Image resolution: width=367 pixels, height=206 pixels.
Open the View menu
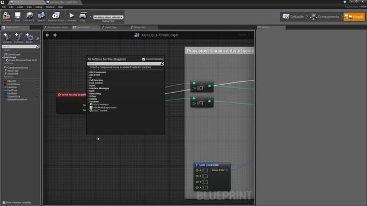click(29, 7)
